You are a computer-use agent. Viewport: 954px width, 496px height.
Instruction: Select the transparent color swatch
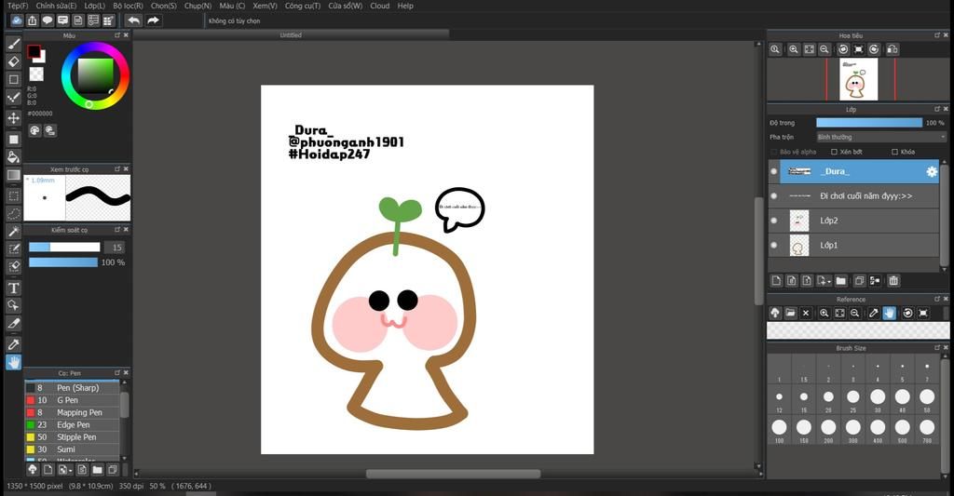[x=36, y=74]
